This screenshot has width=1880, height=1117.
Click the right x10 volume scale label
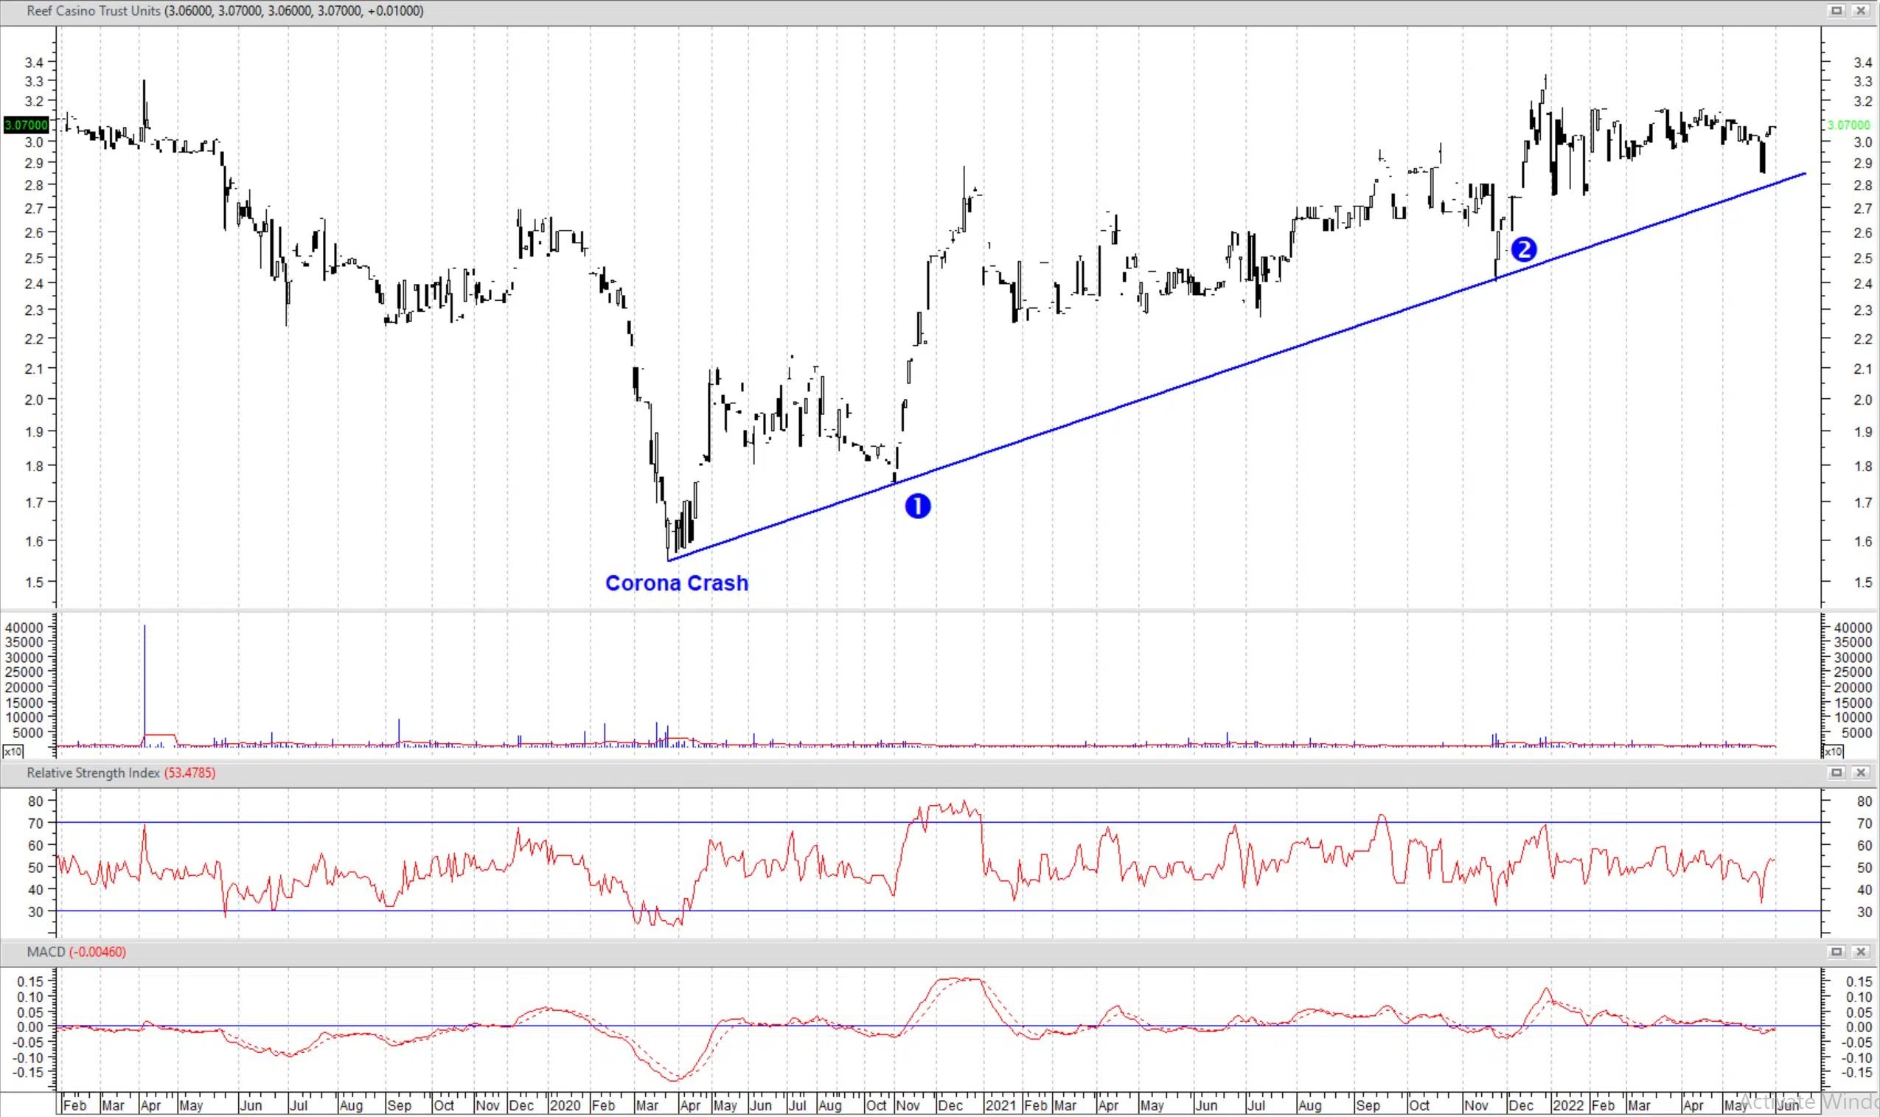point(1832,751)
